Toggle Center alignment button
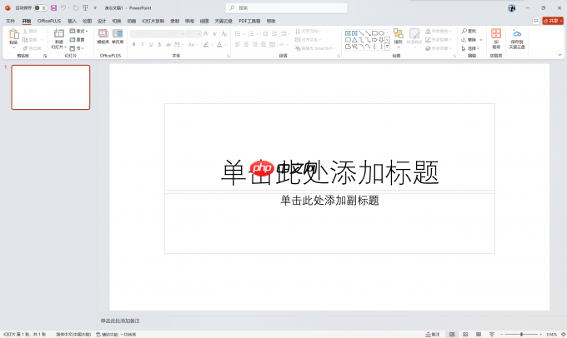Image resolution: width=567 pixels, height=338 pixels. [x=246, y=44]
